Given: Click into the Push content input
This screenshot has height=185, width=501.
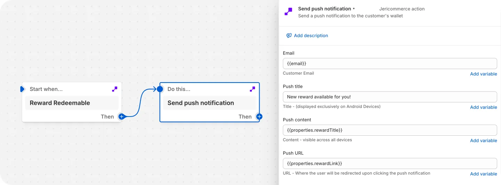Looking at the screenshot, I should point(390,130).
